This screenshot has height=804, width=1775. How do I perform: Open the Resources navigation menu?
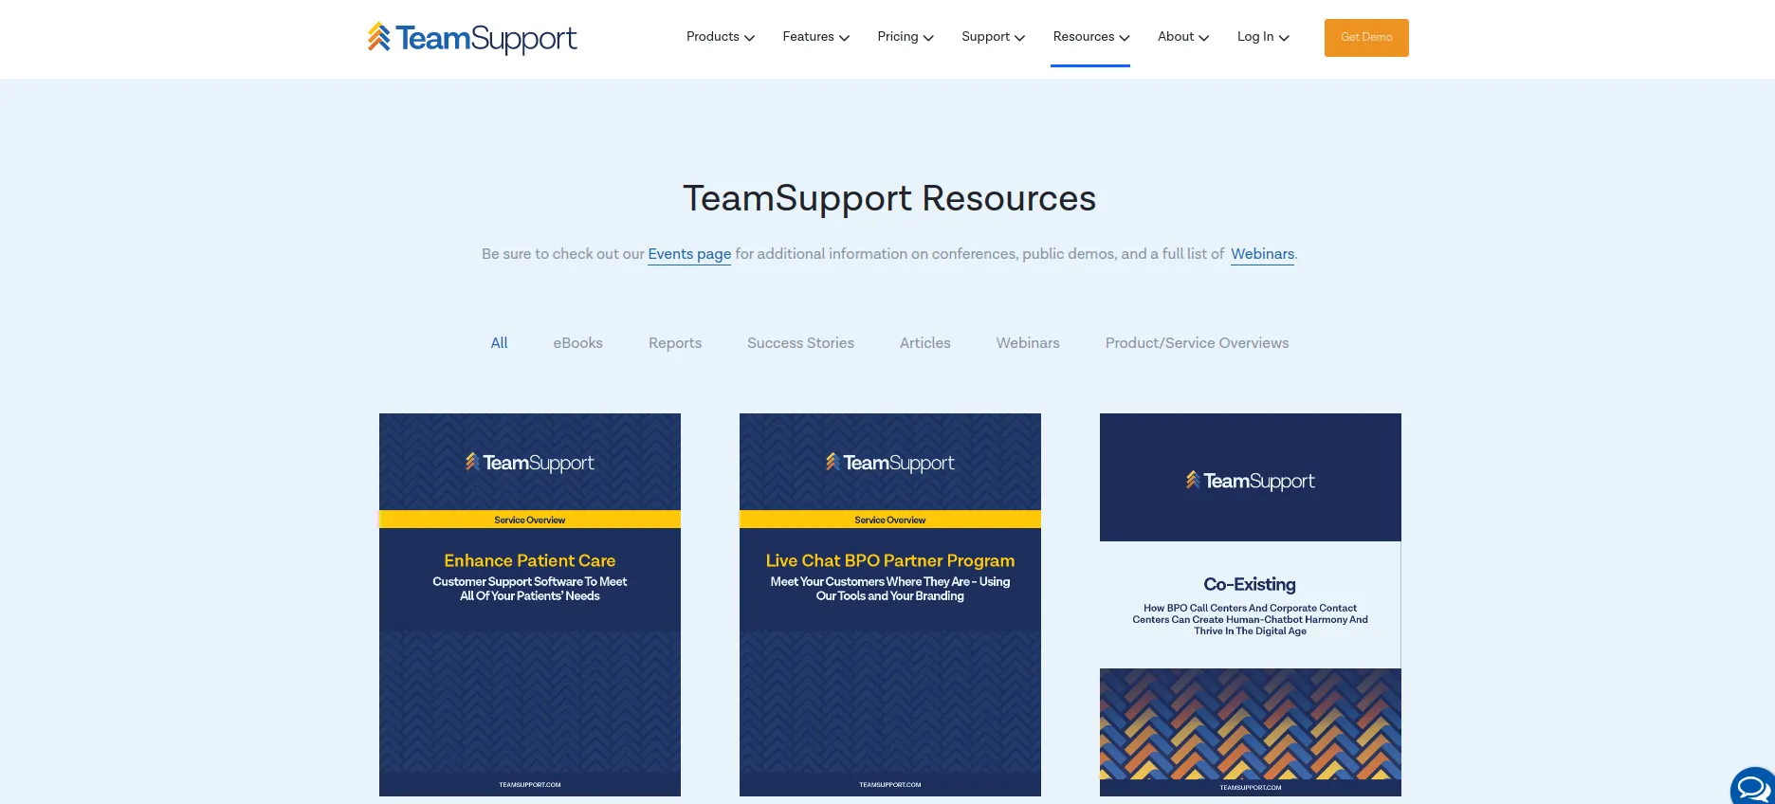[1090, 37]
